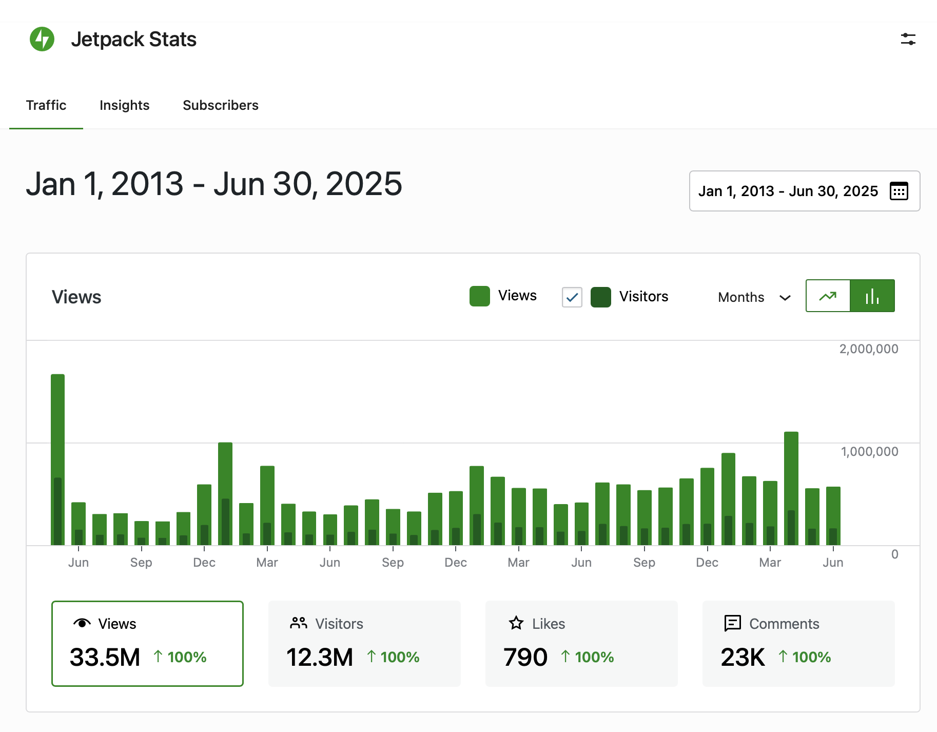This screenshot has width=937, height=732.
Task: Select the Visitors 12.3M stat card
Action: (364, 643)
